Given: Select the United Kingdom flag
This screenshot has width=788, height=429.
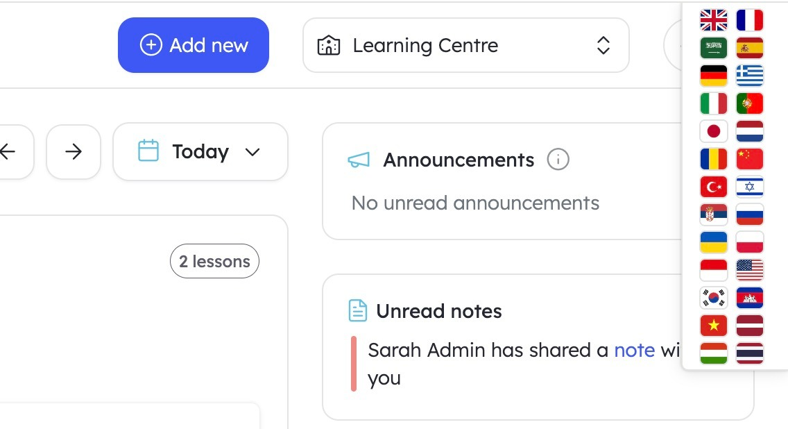Looking at the screenshot, I should pos(714,20).
